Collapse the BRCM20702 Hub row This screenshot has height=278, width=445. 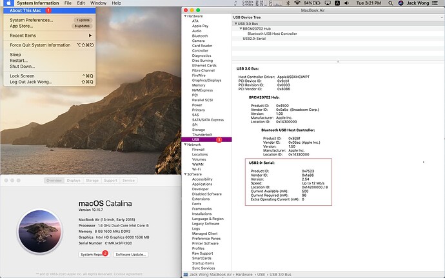coord(241,28)
